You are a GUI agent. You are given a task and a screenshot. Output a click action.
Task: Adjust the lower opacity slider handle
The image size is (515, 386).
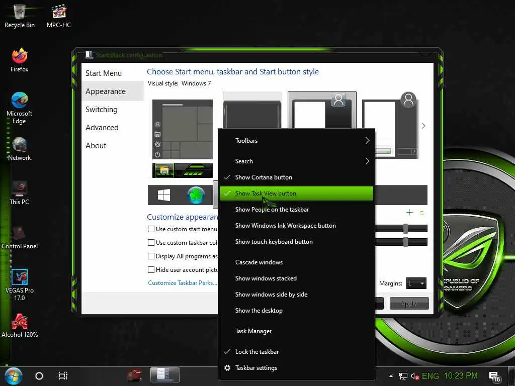406,242
